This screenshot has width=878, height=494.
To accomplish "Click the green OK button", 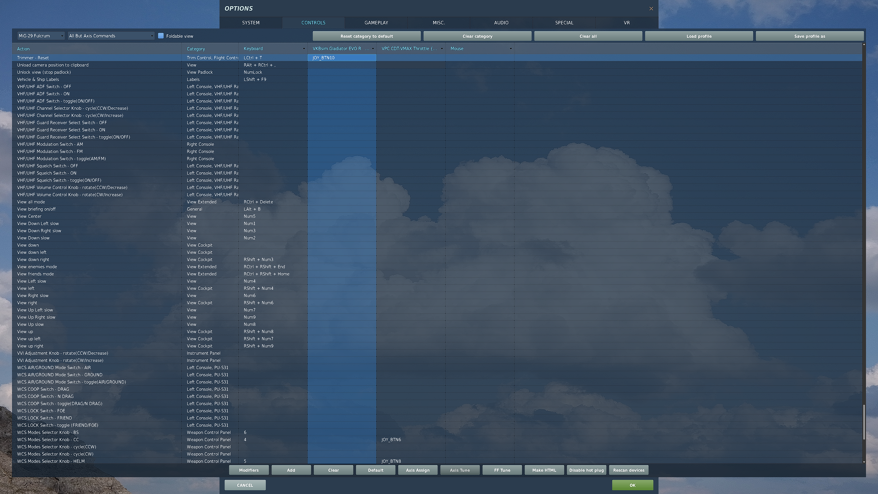I will pos(632,485).
